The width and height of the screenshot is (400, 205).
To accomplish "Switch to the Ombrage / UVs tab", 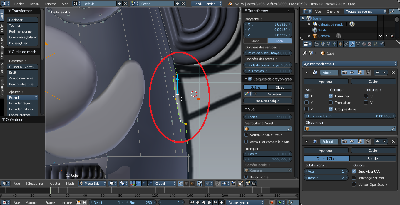I will tap(2, 48).
